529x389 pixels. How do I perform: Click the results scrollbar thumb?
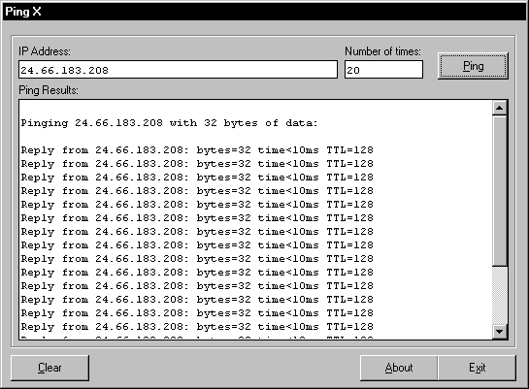499,190
